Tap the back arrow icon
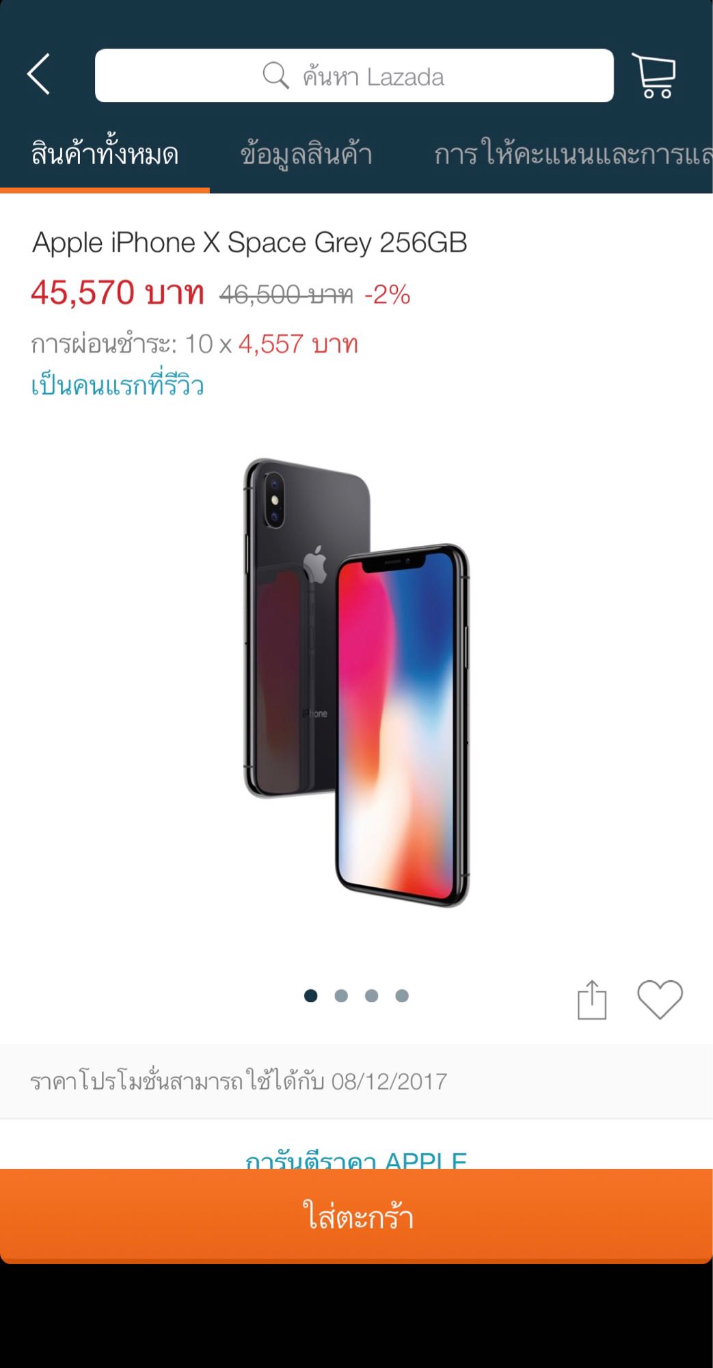The height and width of the screenshot is (1368, 713). point(39,74)
